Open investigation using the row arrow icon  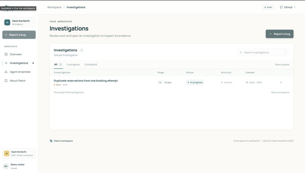pos(281,82)
